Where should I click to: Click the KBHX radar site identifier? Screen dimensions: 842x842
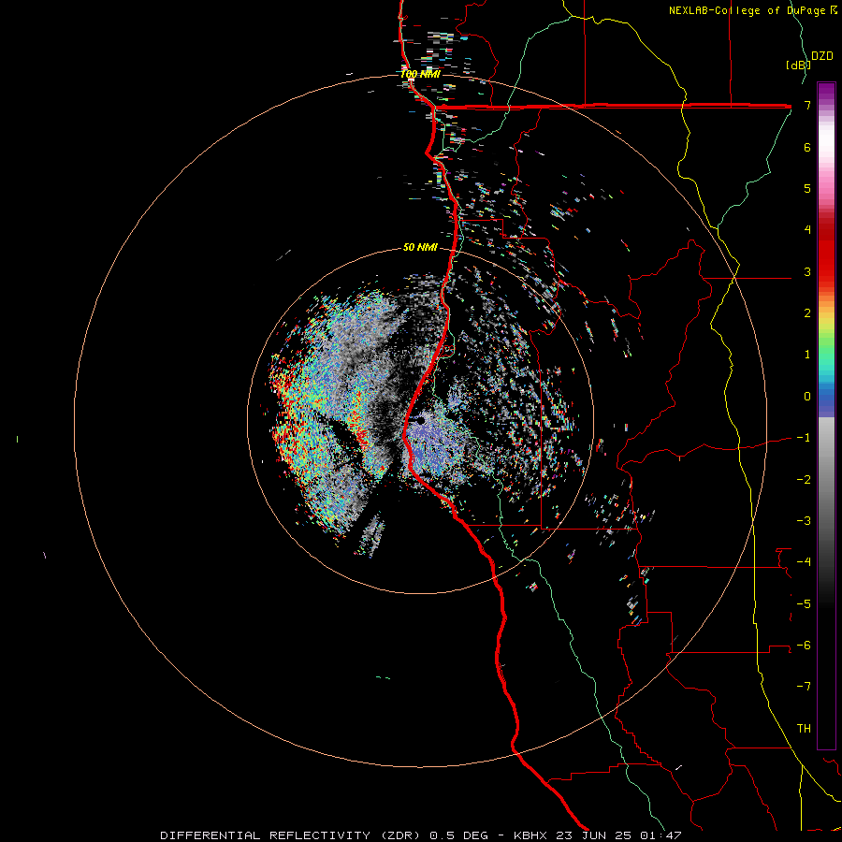point(530,835)
